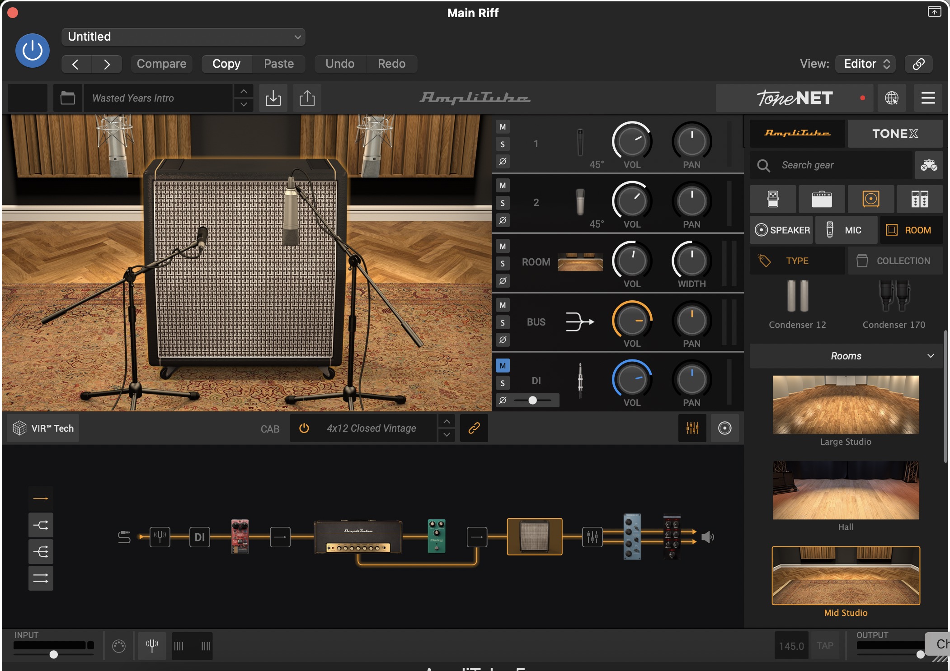Mute mic channel 2
The height and width of the screenshot is (671, 950).
tap(503, 186)
